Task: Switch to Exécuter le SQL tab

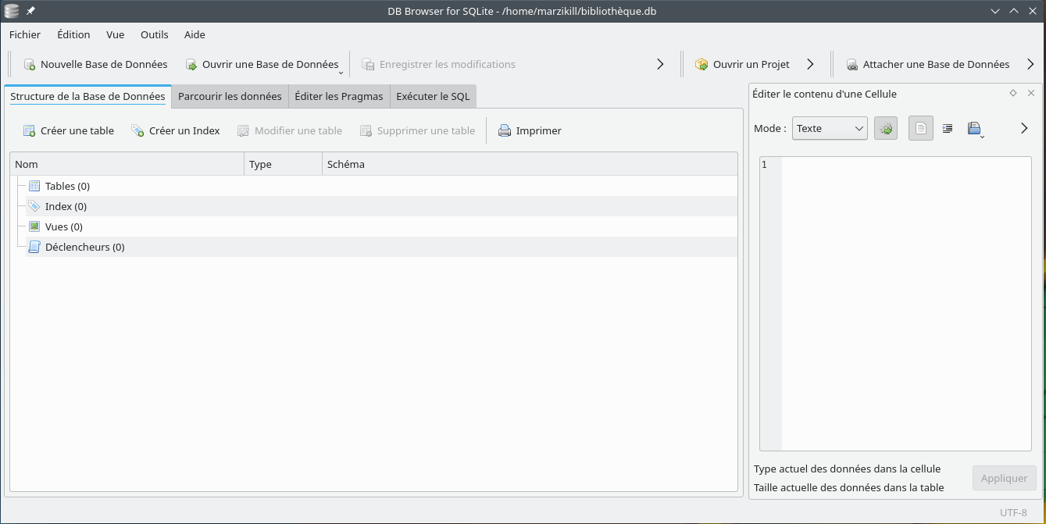Action: [433, 96]
